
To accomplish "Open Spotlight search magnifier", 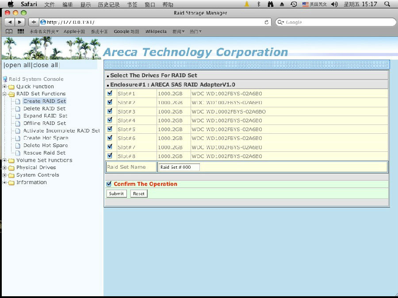I will pyautogui.click(x=387, y=4).
